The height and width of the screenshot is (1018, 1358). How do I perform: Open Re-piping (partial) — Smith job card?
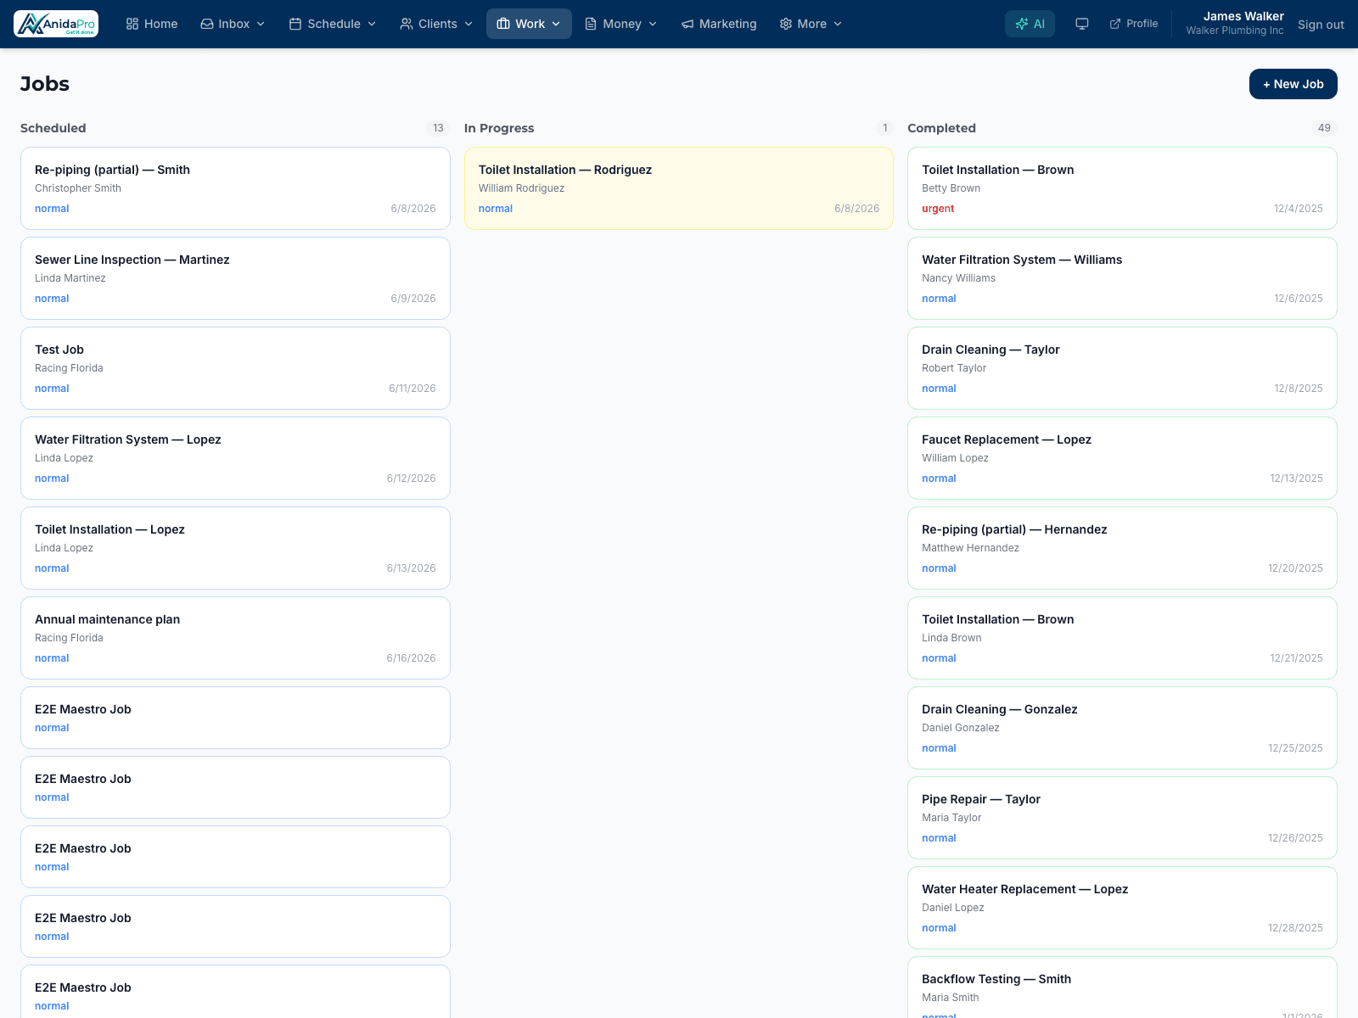click(235, 188)
